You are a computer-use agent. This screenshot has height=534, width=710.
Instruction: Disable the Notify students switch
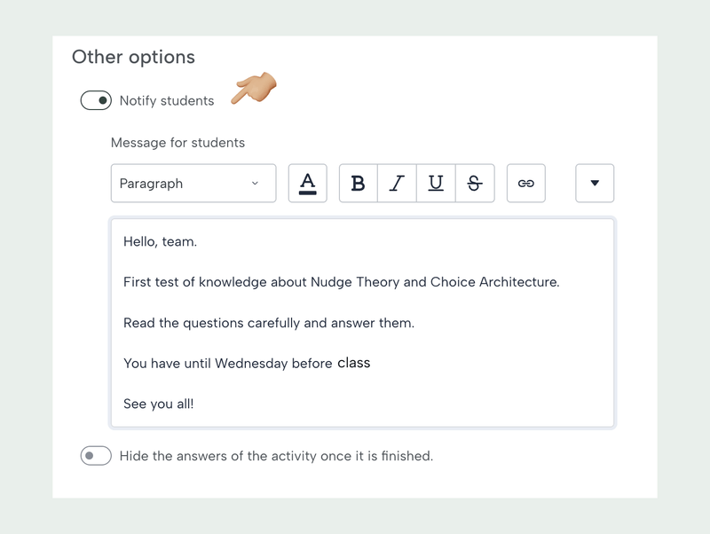96,100
